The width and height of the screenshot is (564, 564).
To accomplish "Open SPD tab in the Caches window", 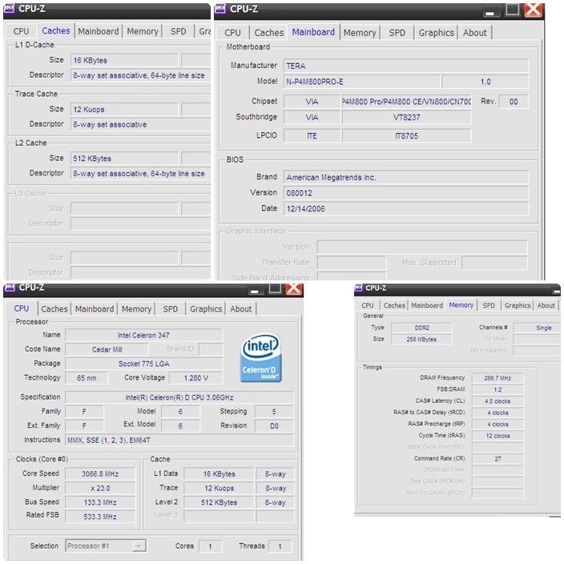I will click(x=178, y=31).
